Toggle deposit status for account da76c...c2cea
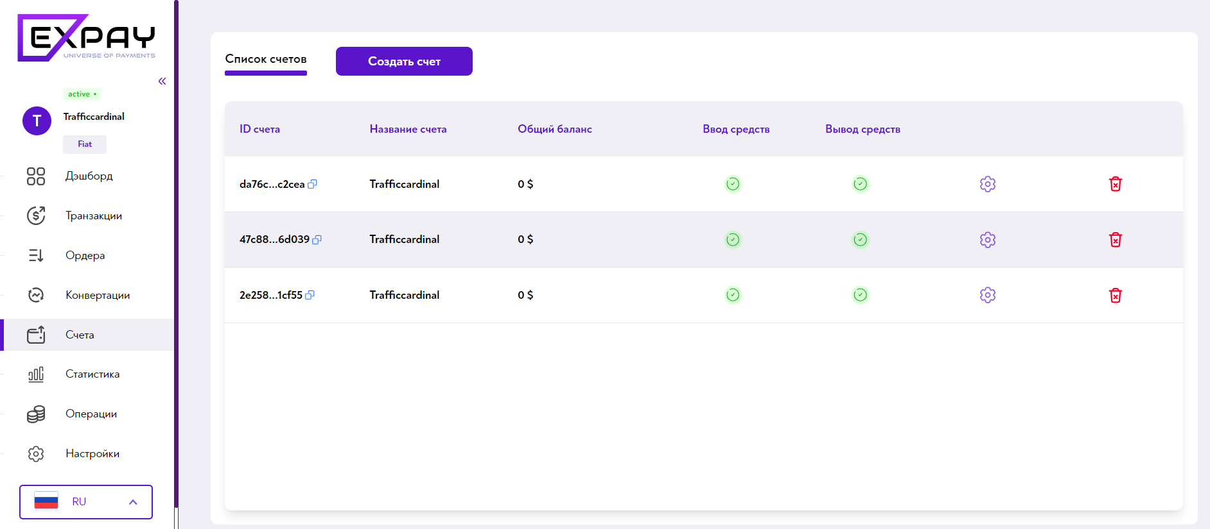This screenshot has height=529, width=1210. [x=733, y=184]
